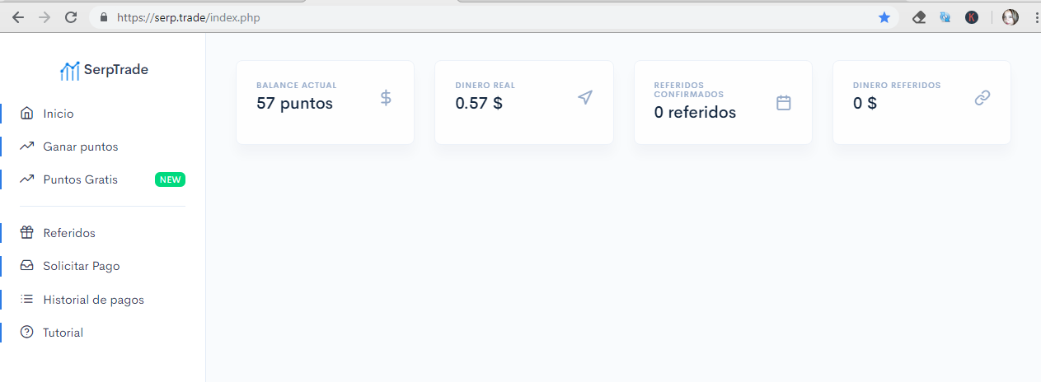The image size is (1041, 382).
Task: Click the trending arrow icon beside Ganar puntos
Action: pos(27,147)
